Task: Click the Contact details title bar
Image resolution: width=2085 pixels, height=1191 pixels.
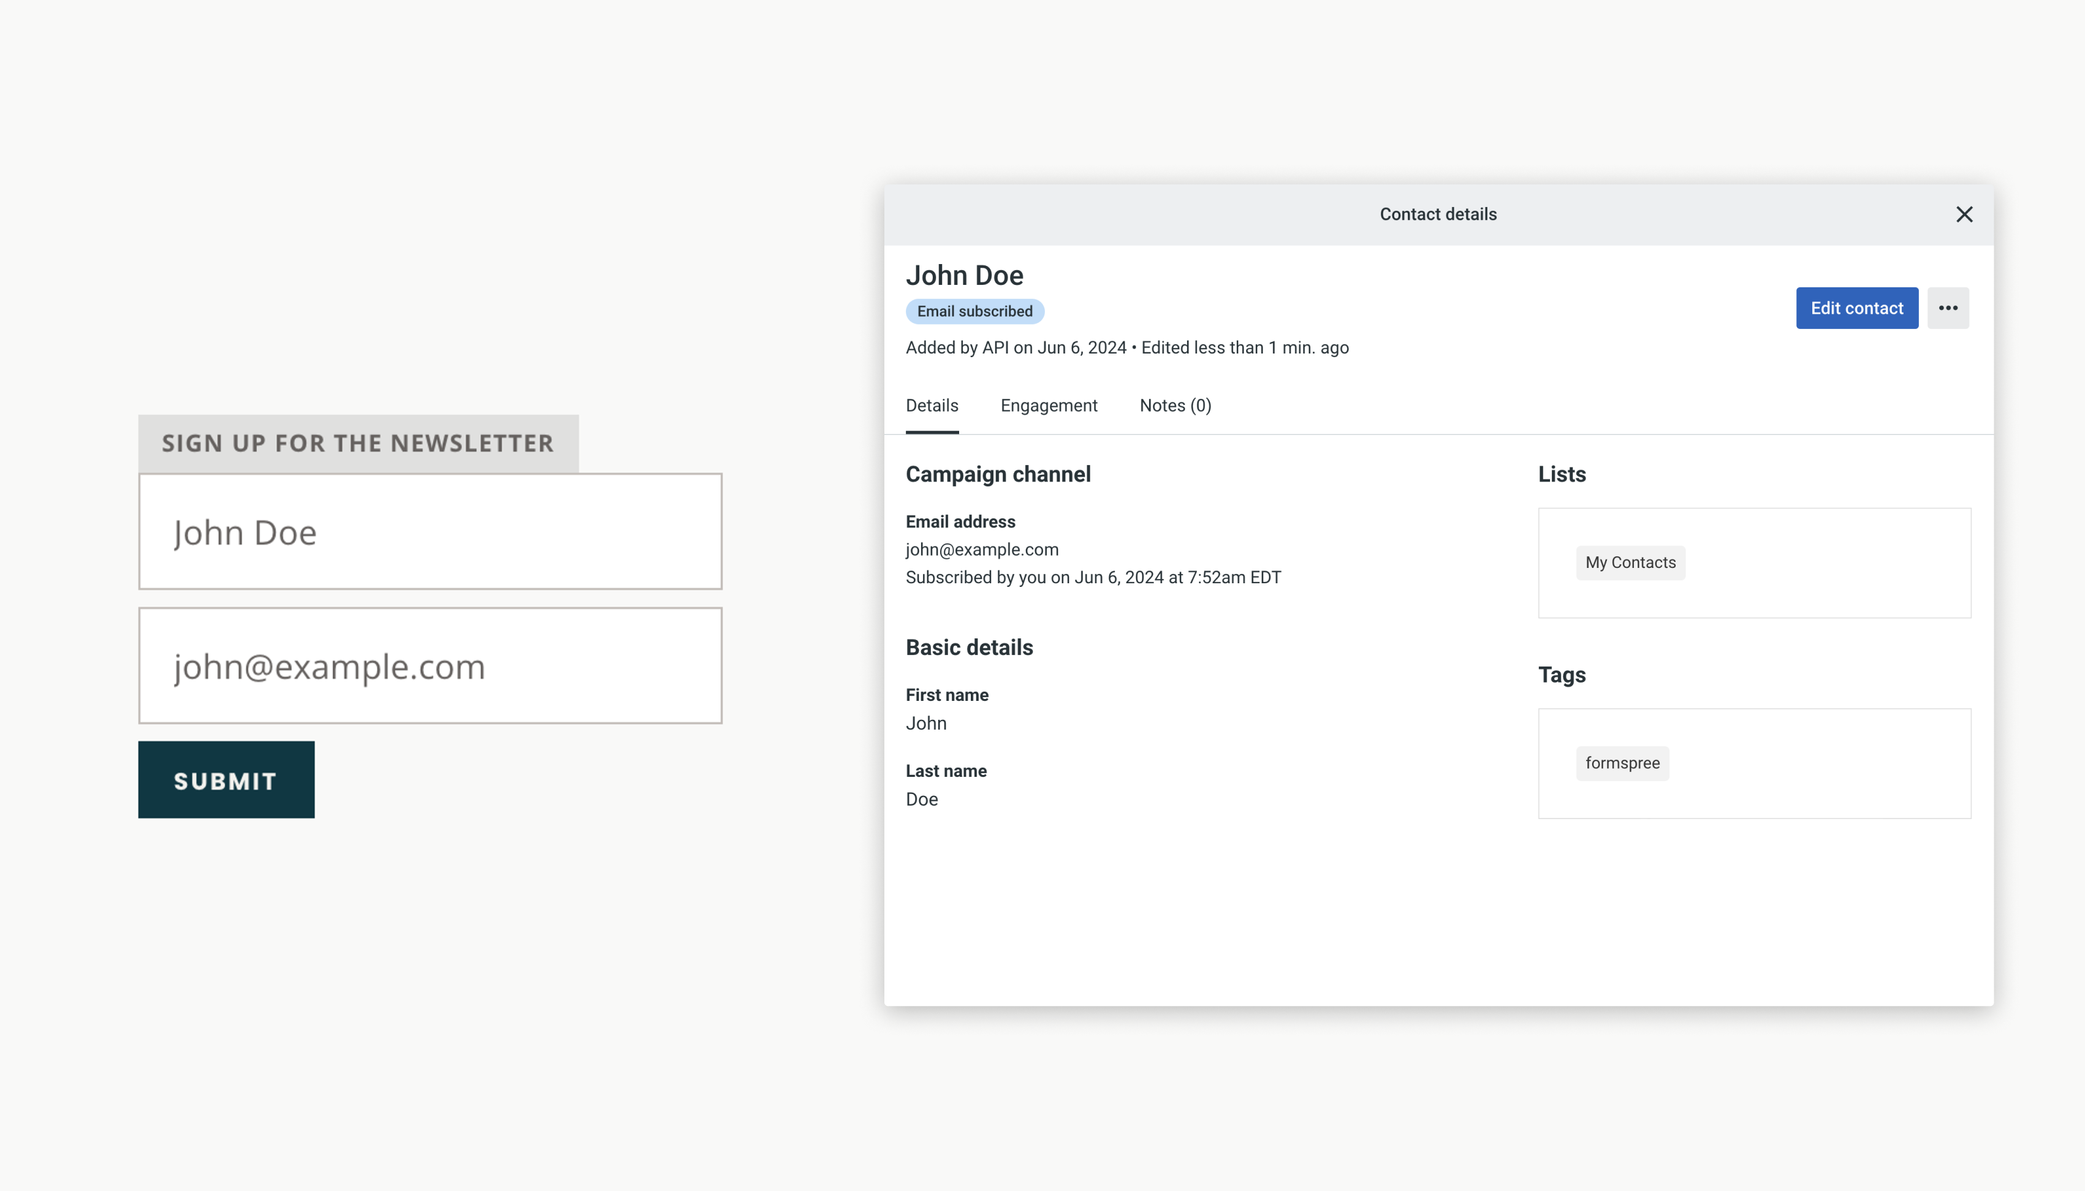Action: click(x=1437, y=214)
